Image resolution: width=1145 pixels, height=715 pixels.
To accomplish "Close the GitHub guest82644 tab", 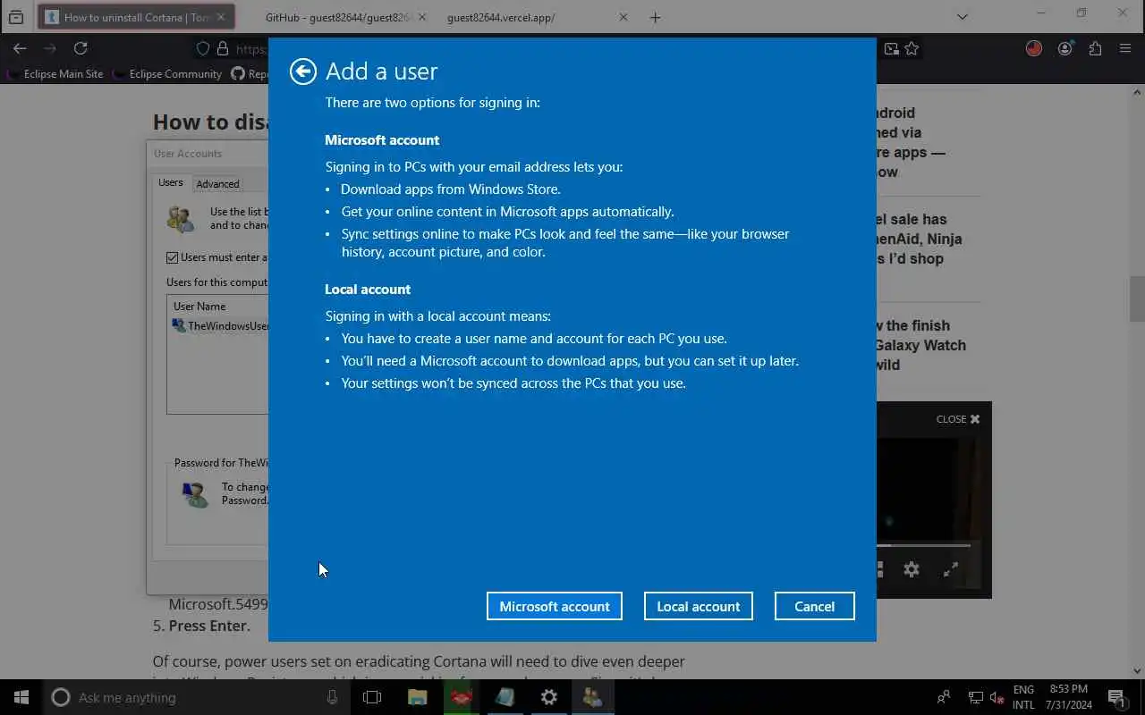I will [422, 17].
